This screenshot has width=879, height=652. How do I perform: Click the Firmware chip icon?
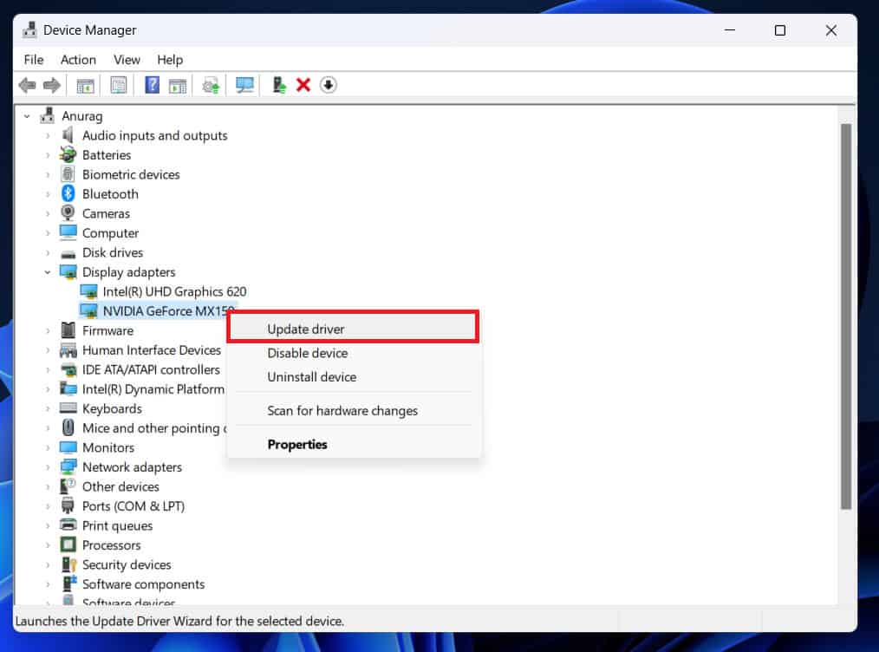pos(68,330)
